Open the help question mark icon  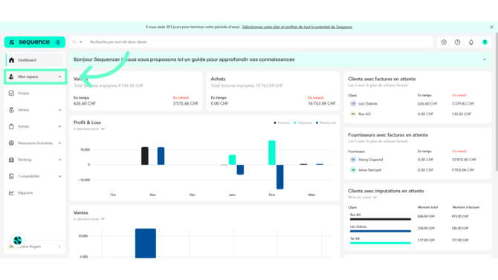tap(485, 42)
